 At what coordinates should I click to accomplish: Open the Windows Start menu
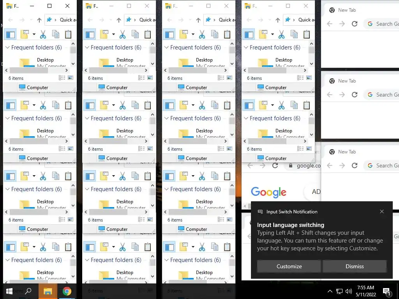pyautogui.click(x=9, y=291)
